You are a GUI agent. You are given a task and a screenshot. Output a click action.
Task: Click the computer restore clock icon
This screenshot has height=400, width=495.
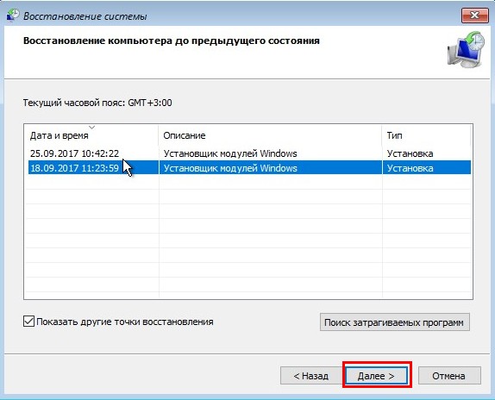pos(466,49)
